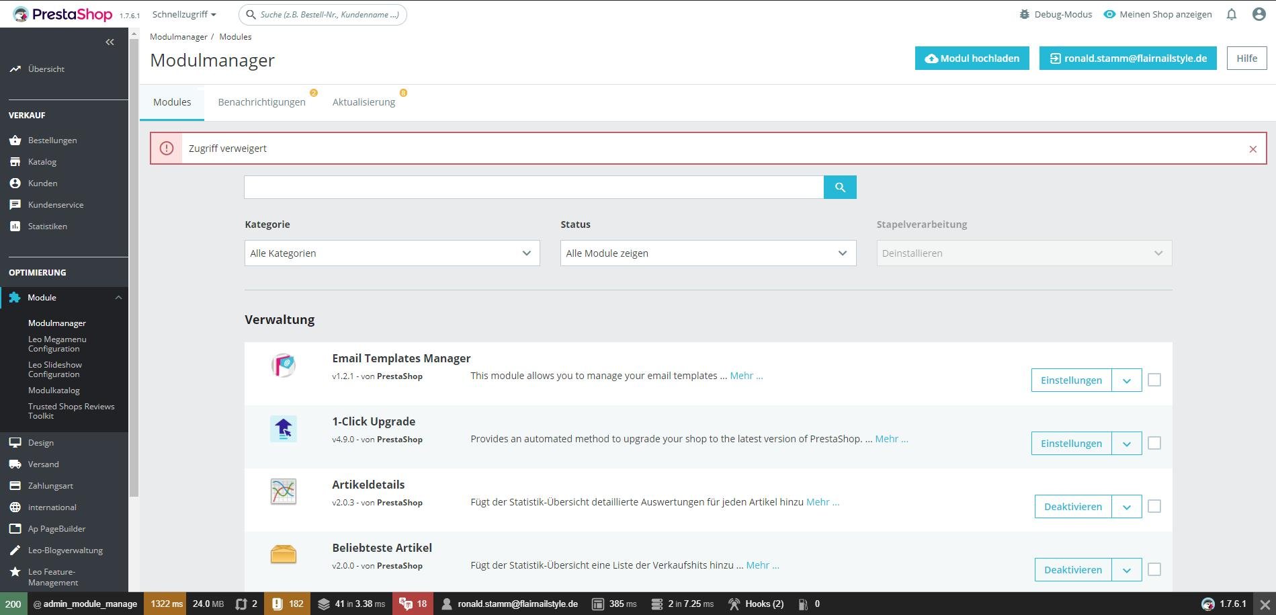Expand 1-Click Upgrade actions dropdown arrow
This screenshot has width=1276, height=615.
pos(1127,444)
